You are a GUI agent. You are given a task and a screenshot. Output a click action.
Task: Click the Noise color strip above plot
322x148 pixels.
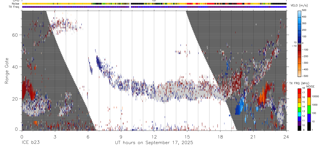pyautogui.click(x=154, y=4)
